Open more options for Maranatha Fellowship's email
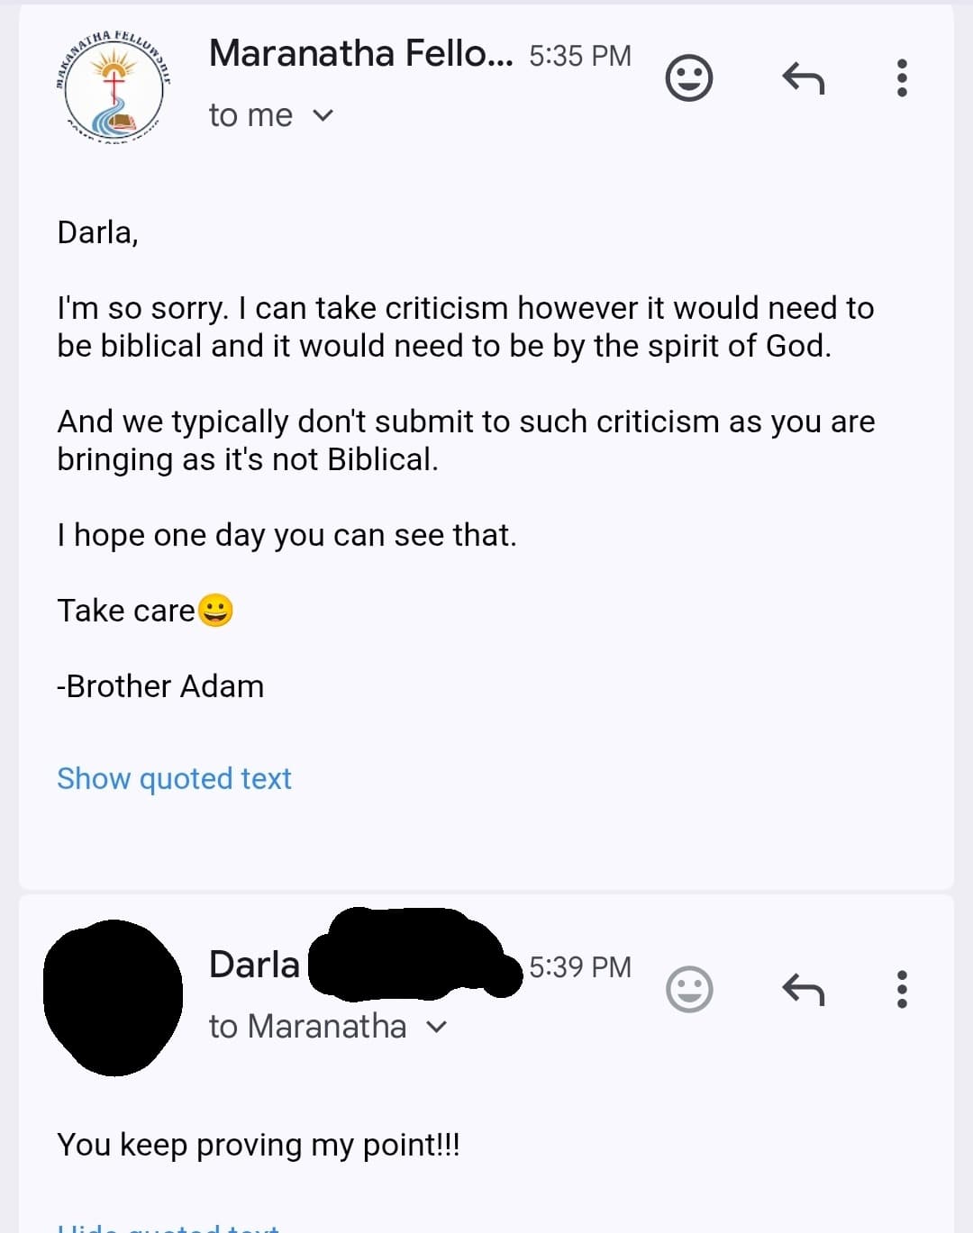This screenshot has height=1233, width=973. 902,78
